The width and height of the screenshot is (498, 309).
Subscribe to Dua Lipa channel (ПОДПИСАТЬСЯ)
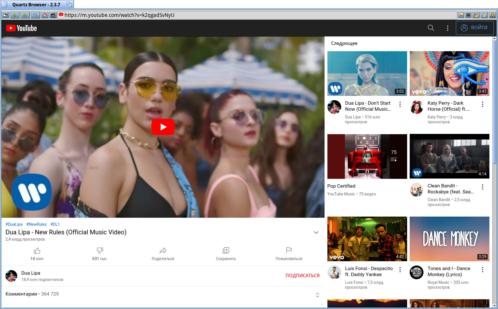coord(302,276)
